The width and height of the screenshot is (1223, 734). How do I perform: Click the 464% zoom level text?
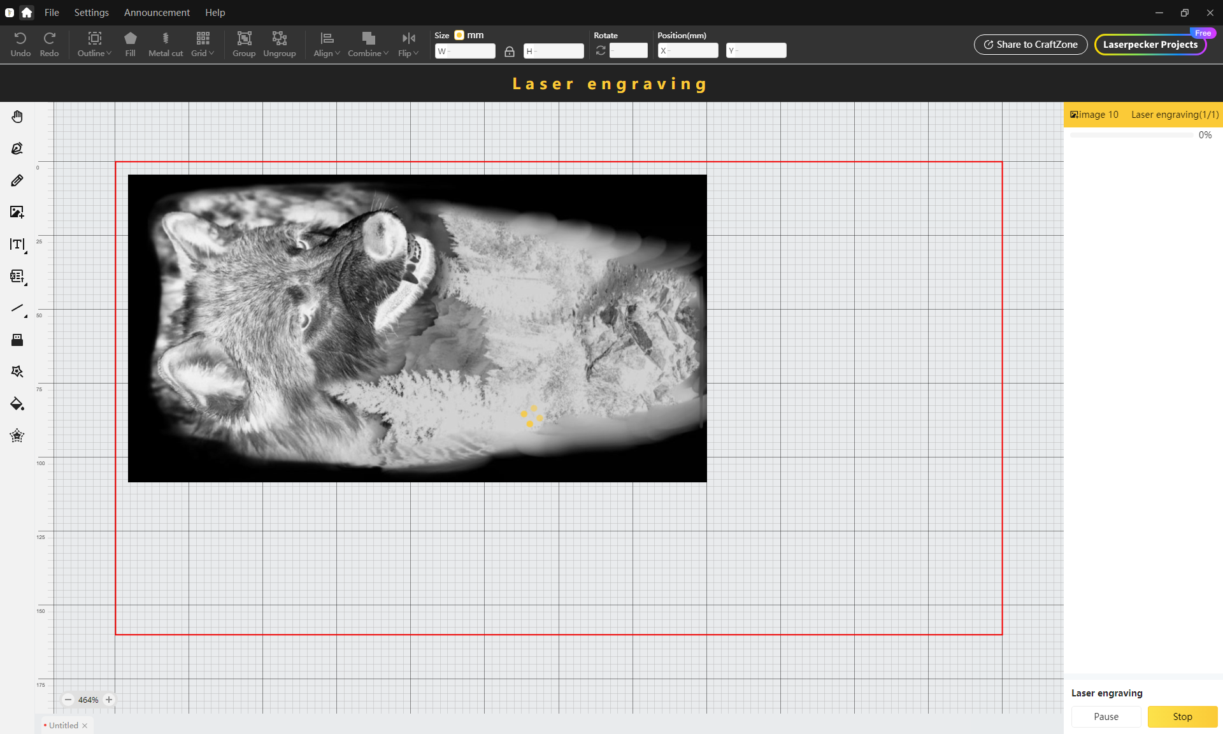(88, 700)
